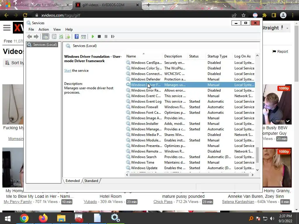
Task: Sort by the Description column header
Action: (x=175, y=56)
